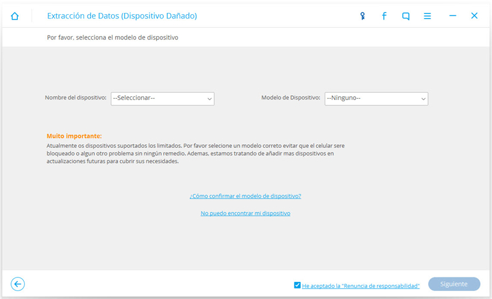This screenshot has width=492, height=299.
Task: Go back with the circled arrow
Action: (18, 284)
